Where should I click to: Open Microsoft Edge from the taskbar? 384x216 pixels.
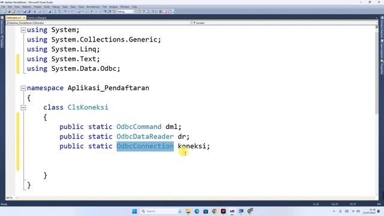(x=197, y=211)
